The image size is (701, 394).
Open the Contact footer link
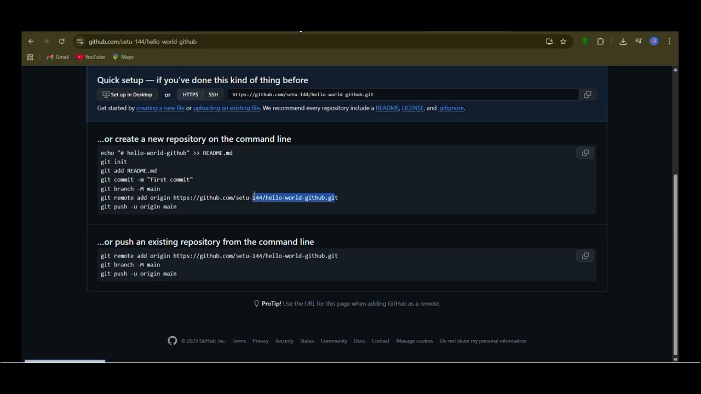pyautogui.click(x=381, y=341)
